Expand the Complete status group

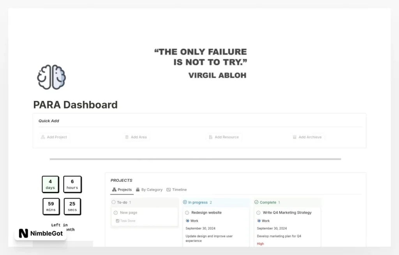click(x=256, y=202)
